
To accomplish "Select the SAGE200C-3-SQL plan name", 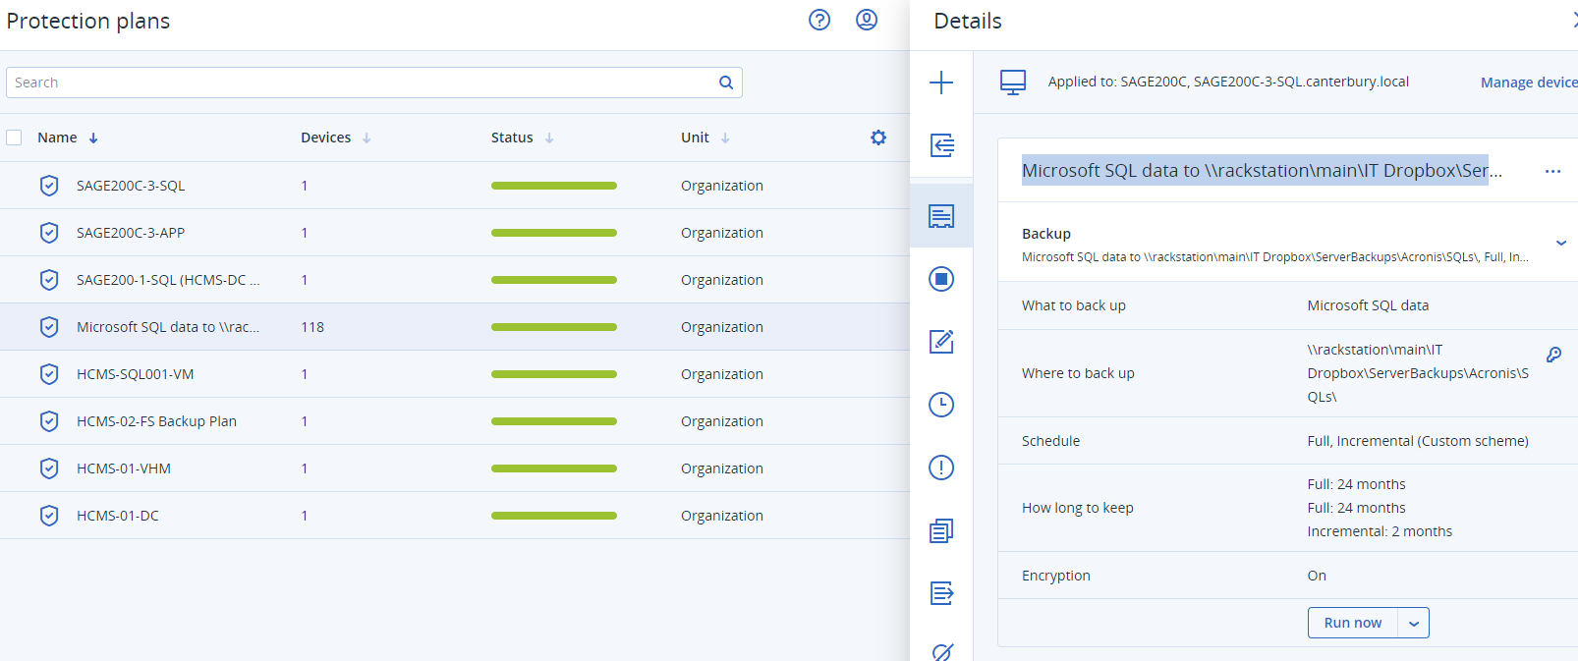I will point(131,186).
